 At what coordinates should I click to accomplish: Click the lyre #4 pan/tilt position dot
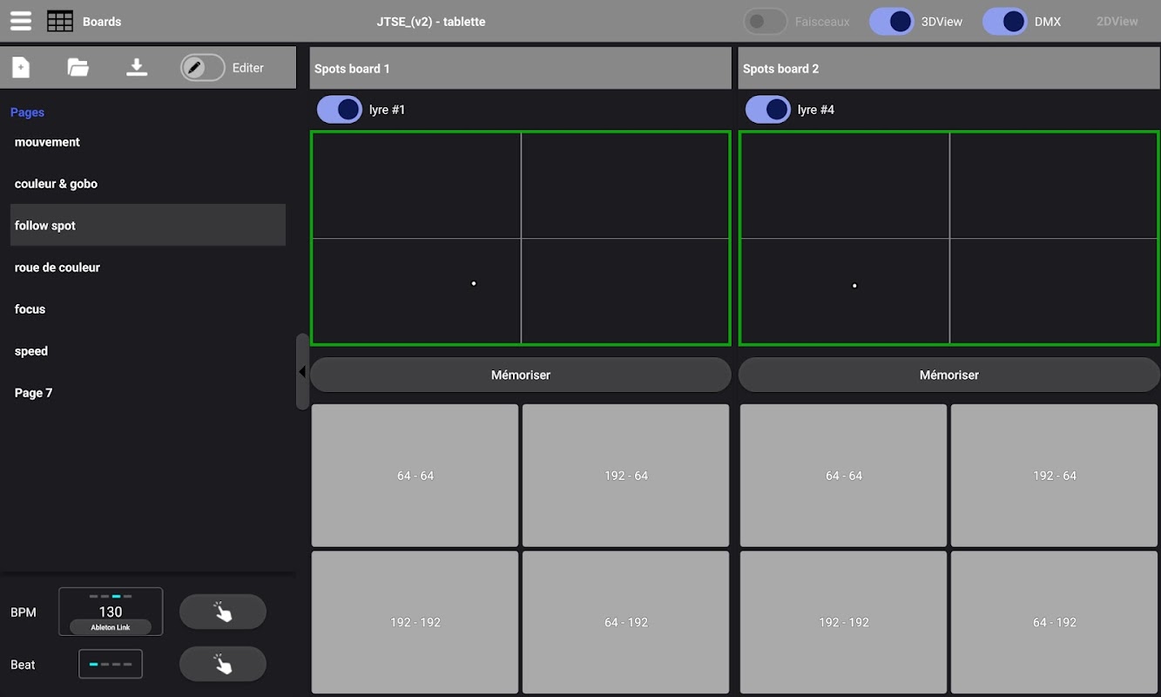coord(854,286)
